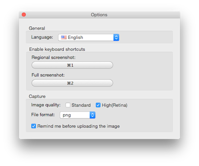The image size is (199, 166).
Task: Click the High(Retina) label text
Action: (115, 105)
